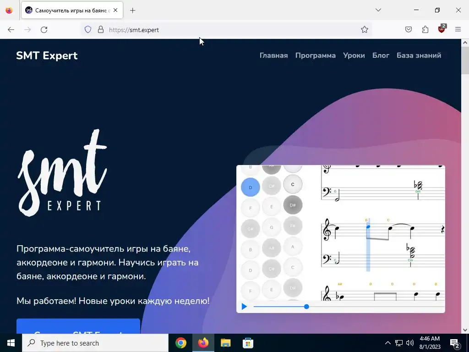469x352 pixels.
Task: Bookmark this page with the star icon
Action: point(364,30)
